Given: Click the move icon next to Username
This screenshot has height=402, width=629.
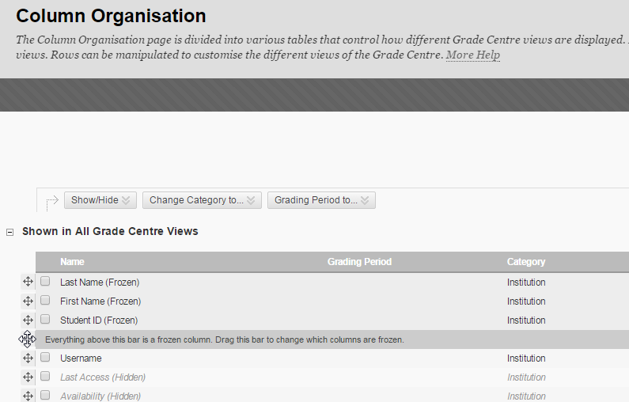Looking at the screenshot, I should click(x=28, y=358).
